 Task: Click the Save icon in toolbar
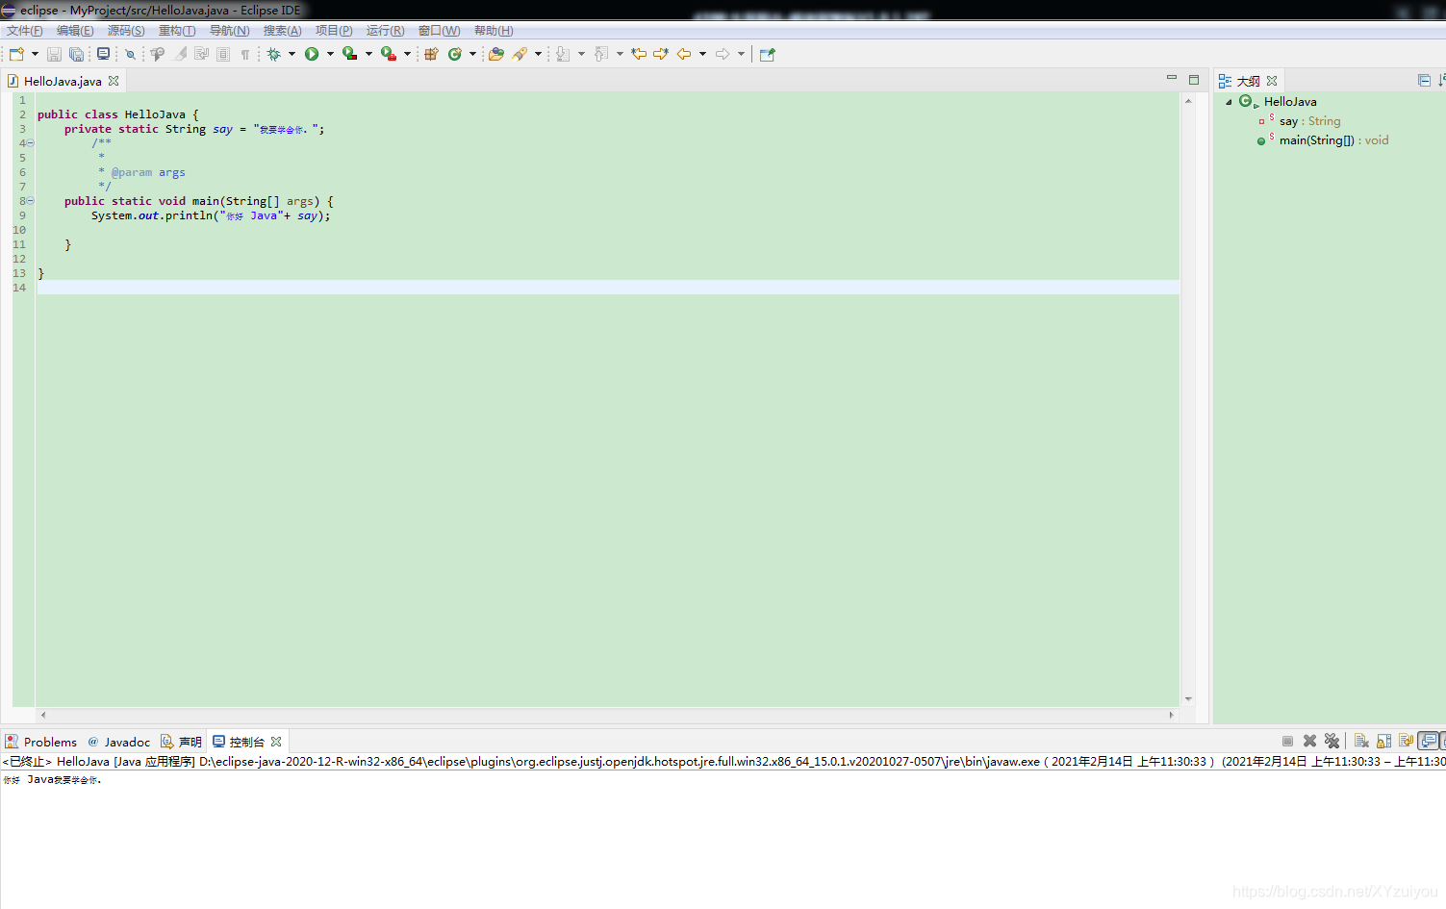(54, 54)
